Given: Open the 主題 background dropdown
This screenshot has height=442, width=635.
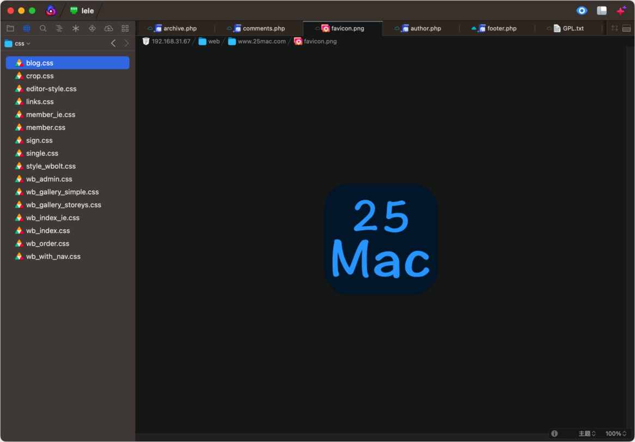Looking at the screenshot, I should [x=587, y=433].
